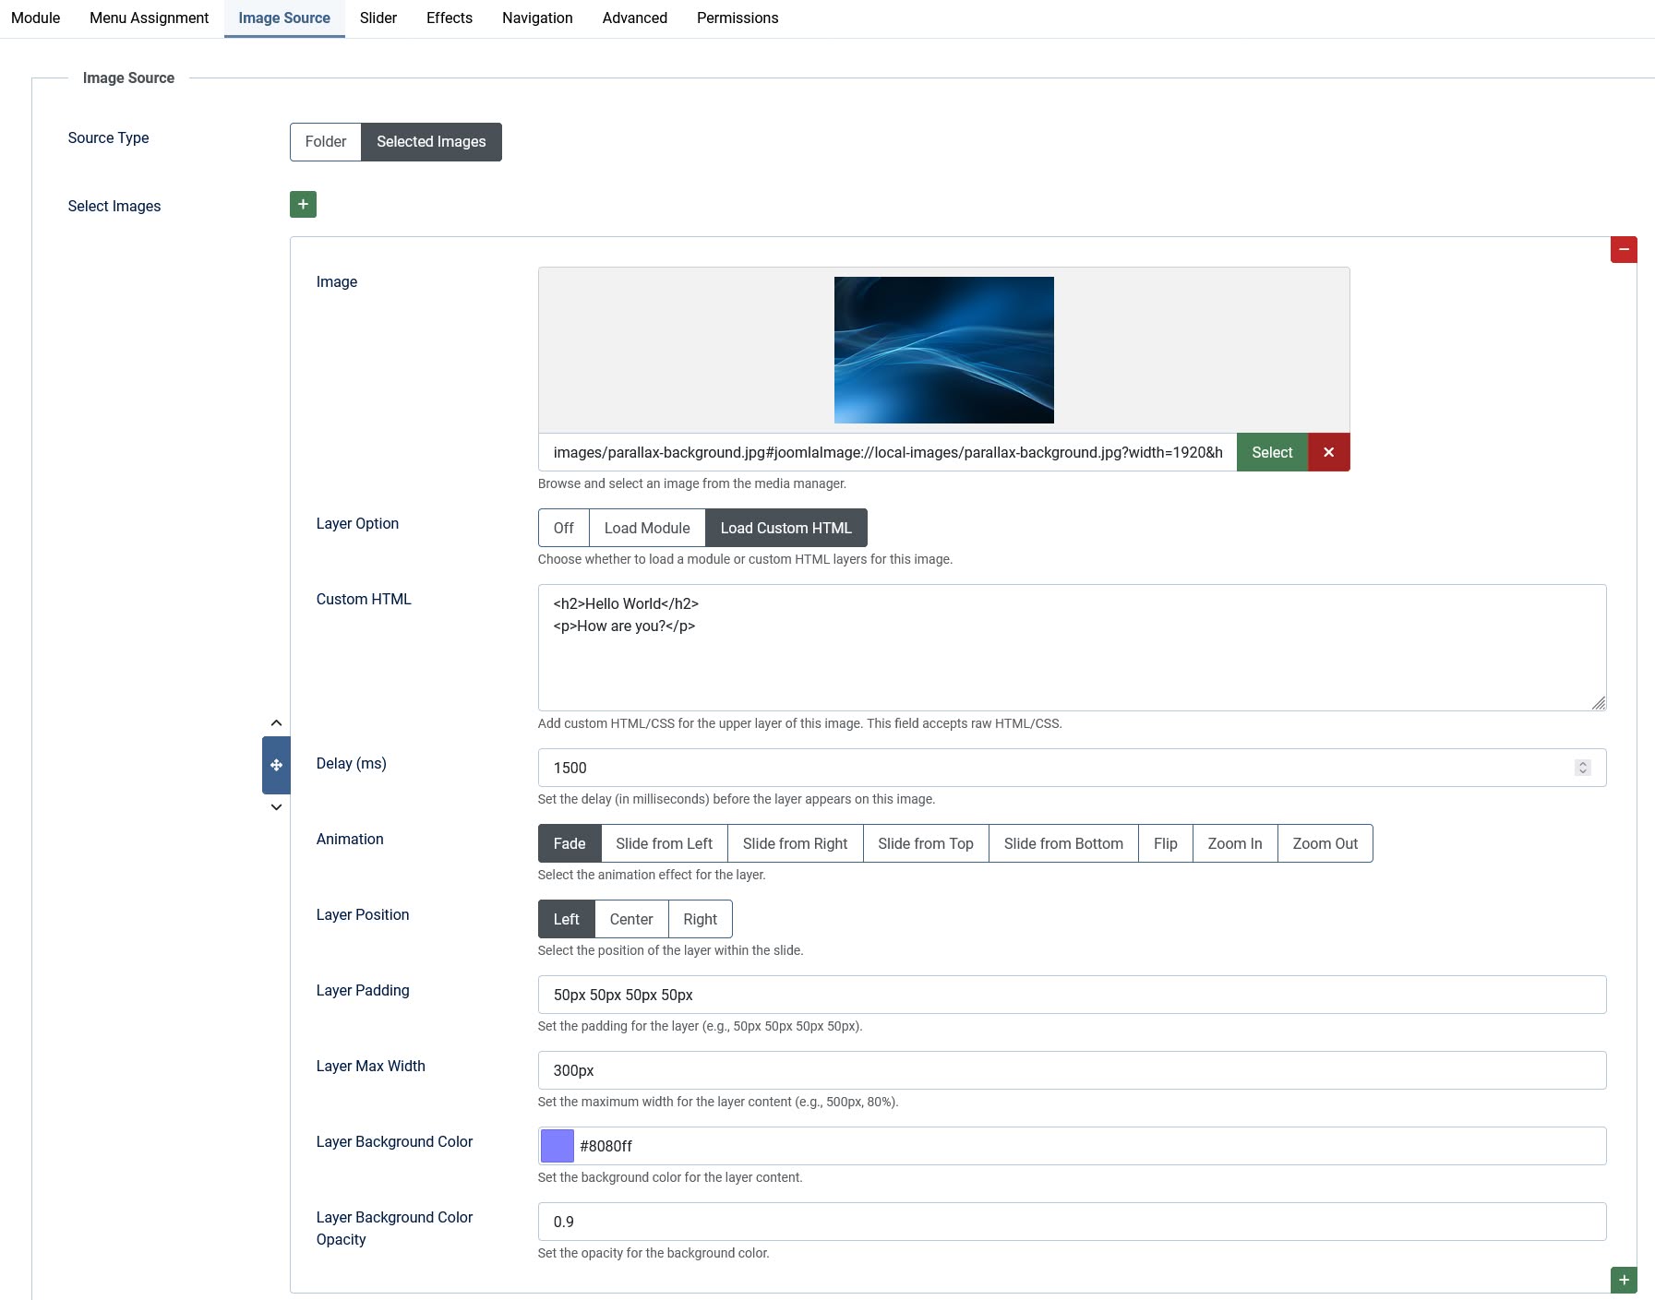This screenshot has width=1655, height=1300.
Task: Switch to the Permissions tab
Action: 738,18
